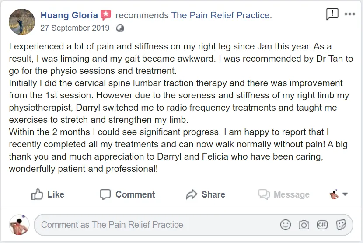The width and height of the screenshot is (363, 243).
Task: Click the greyed-out Message button
Action: 283,194
